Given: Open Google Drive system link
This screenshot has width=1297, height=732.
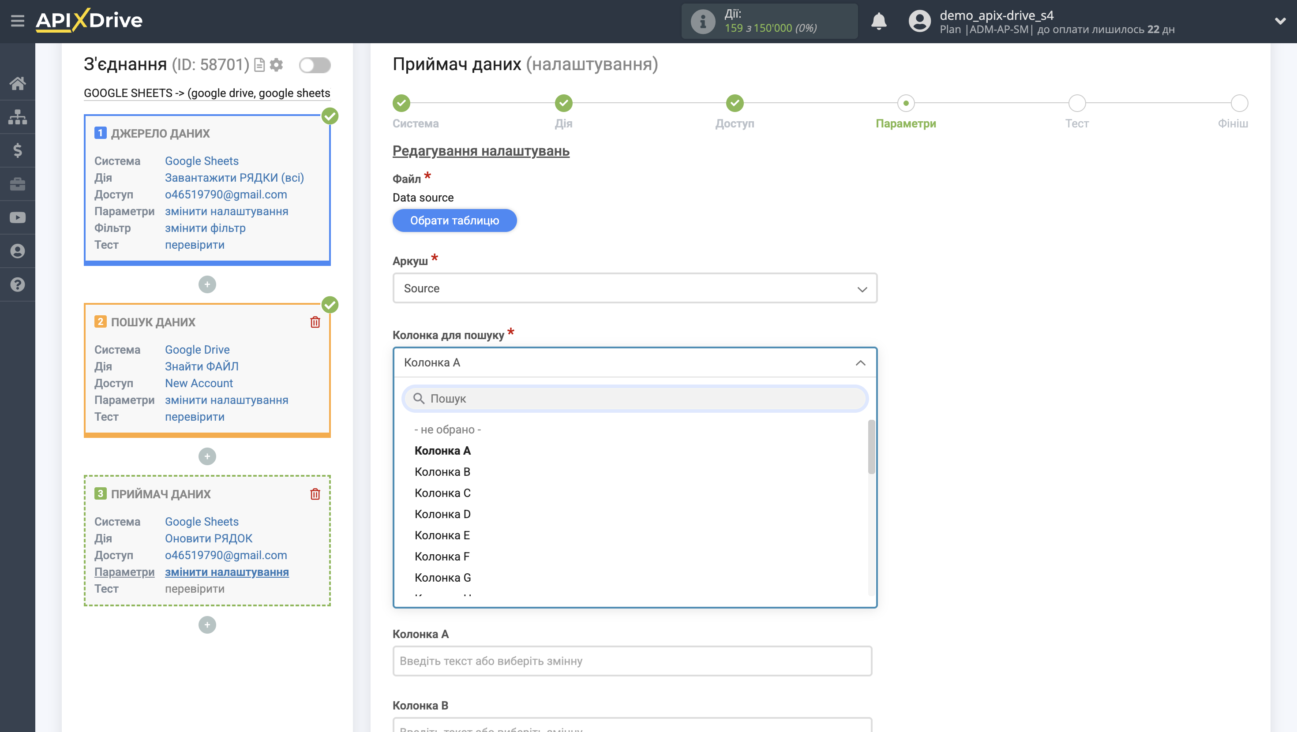Looking at the screenshot, I should [x=197, y=350].
